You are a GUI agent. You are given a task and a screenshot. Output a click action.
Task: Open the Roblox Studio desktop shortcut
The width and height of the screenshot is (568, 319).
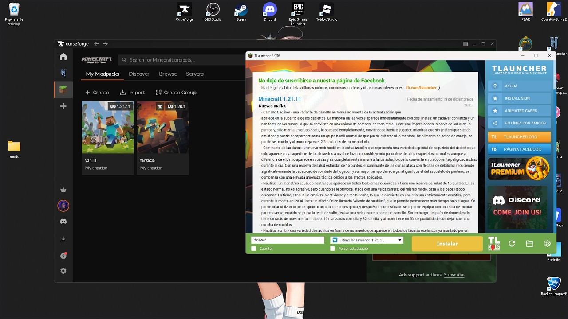coord(327,12)
